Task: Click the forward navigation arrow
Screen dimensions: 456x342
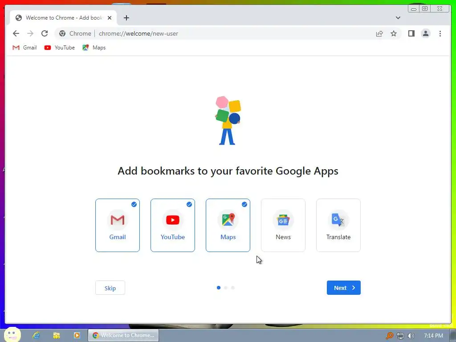Action: pos(30,33)
